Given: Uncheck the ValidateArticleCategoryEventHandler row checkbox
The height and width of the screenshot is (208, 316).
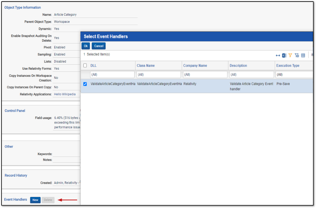Looking at the screenshot, I should tap(85, 84).
